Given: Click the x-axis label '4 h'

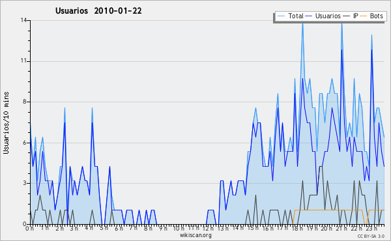Looking at the screenshot, I should [x=89, y=228].
